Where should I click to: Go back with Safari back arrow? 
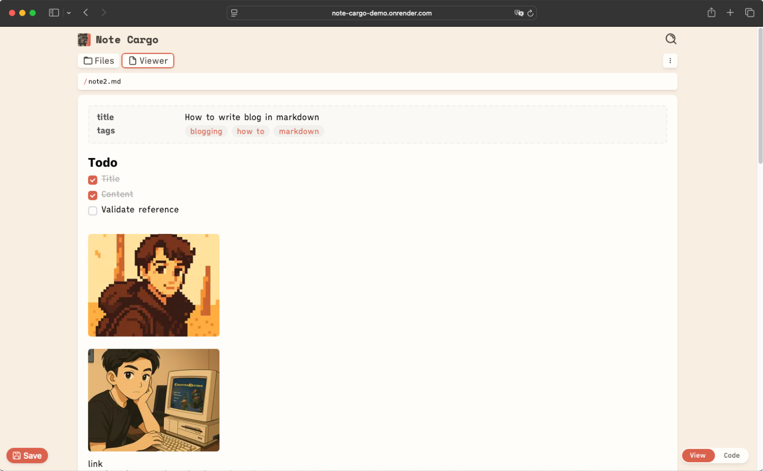click(x=85, y=12)
